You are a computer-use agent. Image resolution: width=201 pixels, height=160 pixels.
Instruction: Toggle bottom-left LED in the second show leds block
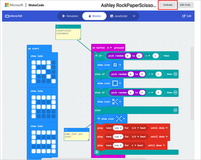tap(34, 116)
